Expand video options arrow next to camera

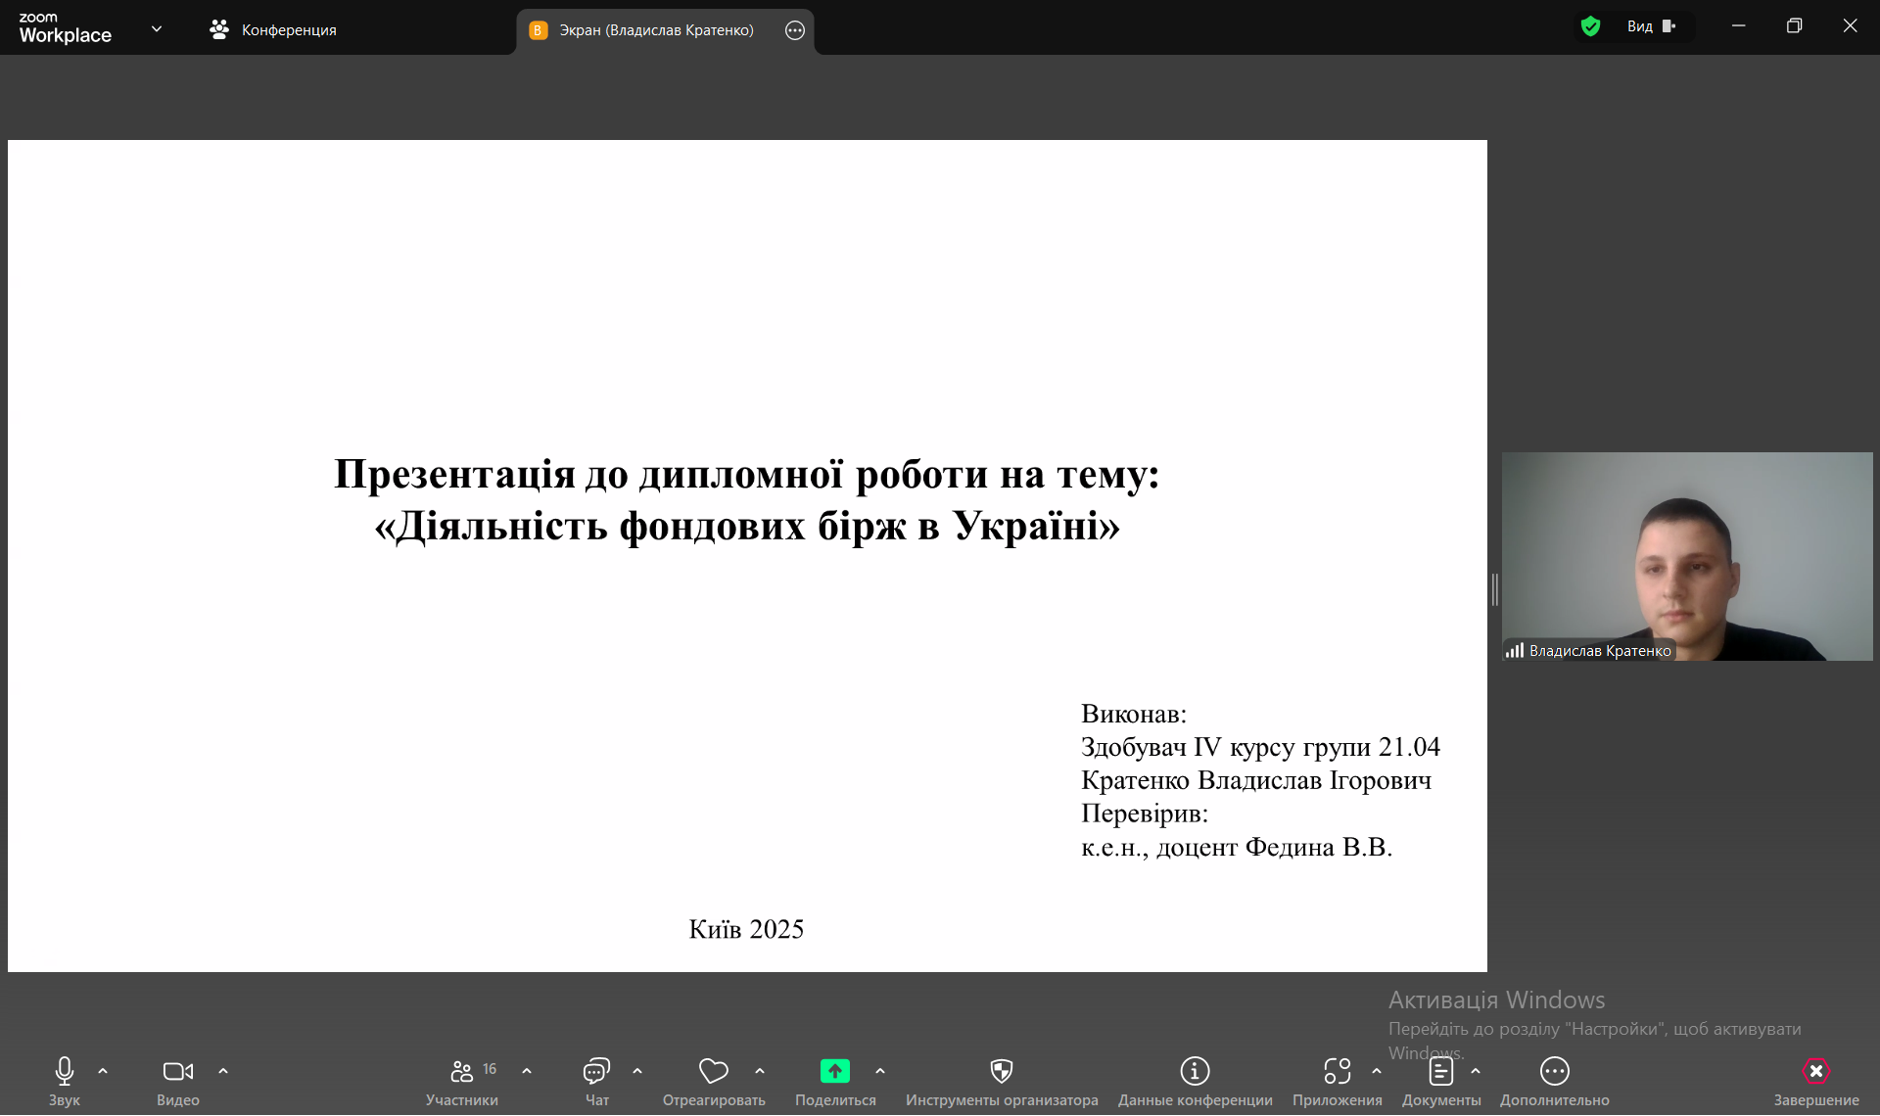tap(223, 1072)
